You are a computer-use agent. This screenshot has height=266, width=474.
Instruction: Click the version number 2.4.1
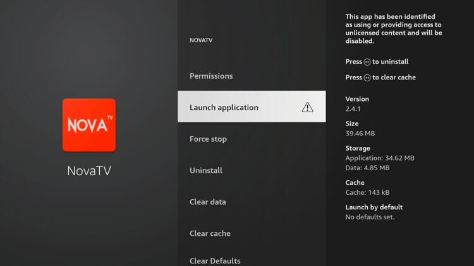[353, 109]
